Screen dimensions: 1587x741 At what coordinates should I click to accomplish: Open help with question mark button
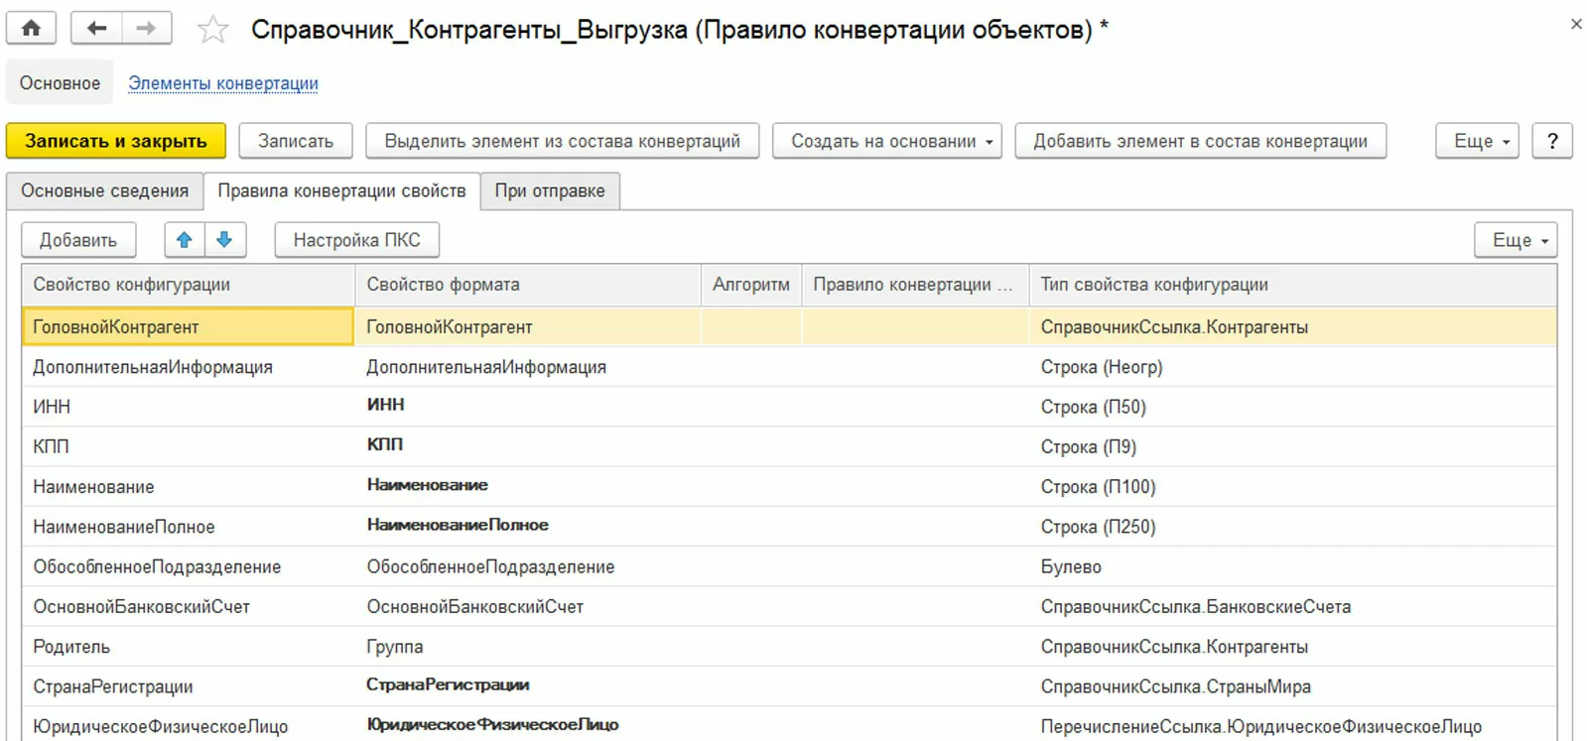tap(1552, 141)
